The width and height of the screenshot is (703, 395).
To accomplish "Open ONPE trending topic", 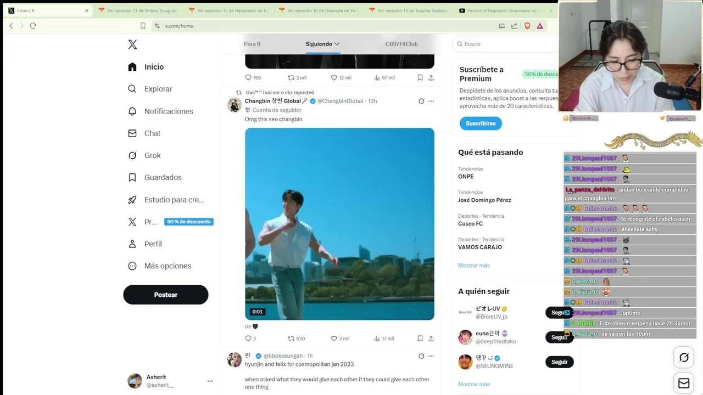I will (x=466, y=177).
